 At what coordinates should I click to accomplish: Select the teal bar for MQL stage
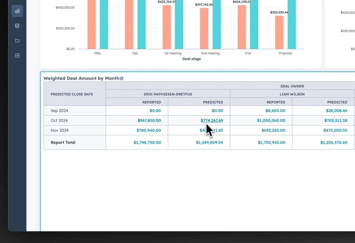(x=104, y=24)
